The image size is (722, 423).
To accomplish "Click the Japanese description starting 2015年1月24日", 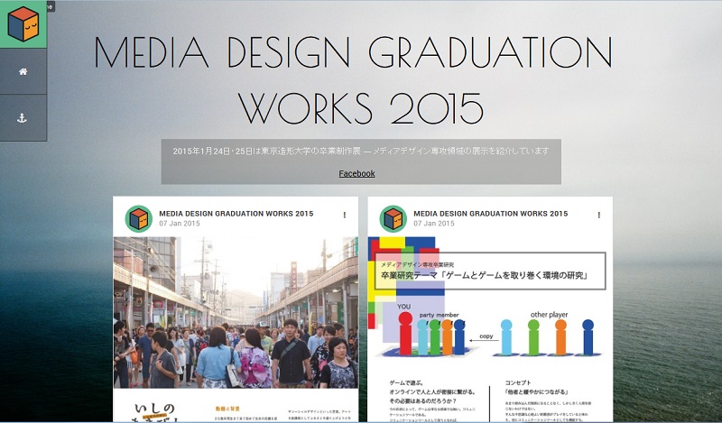I will [x=361, y=151].
